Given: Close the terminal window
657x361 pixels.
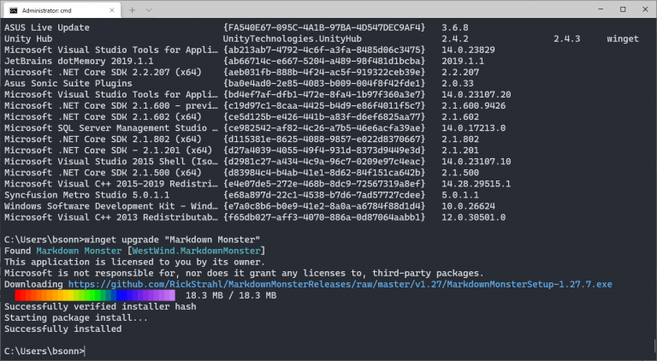Looking at the screenshot, I should click(645, 9).
